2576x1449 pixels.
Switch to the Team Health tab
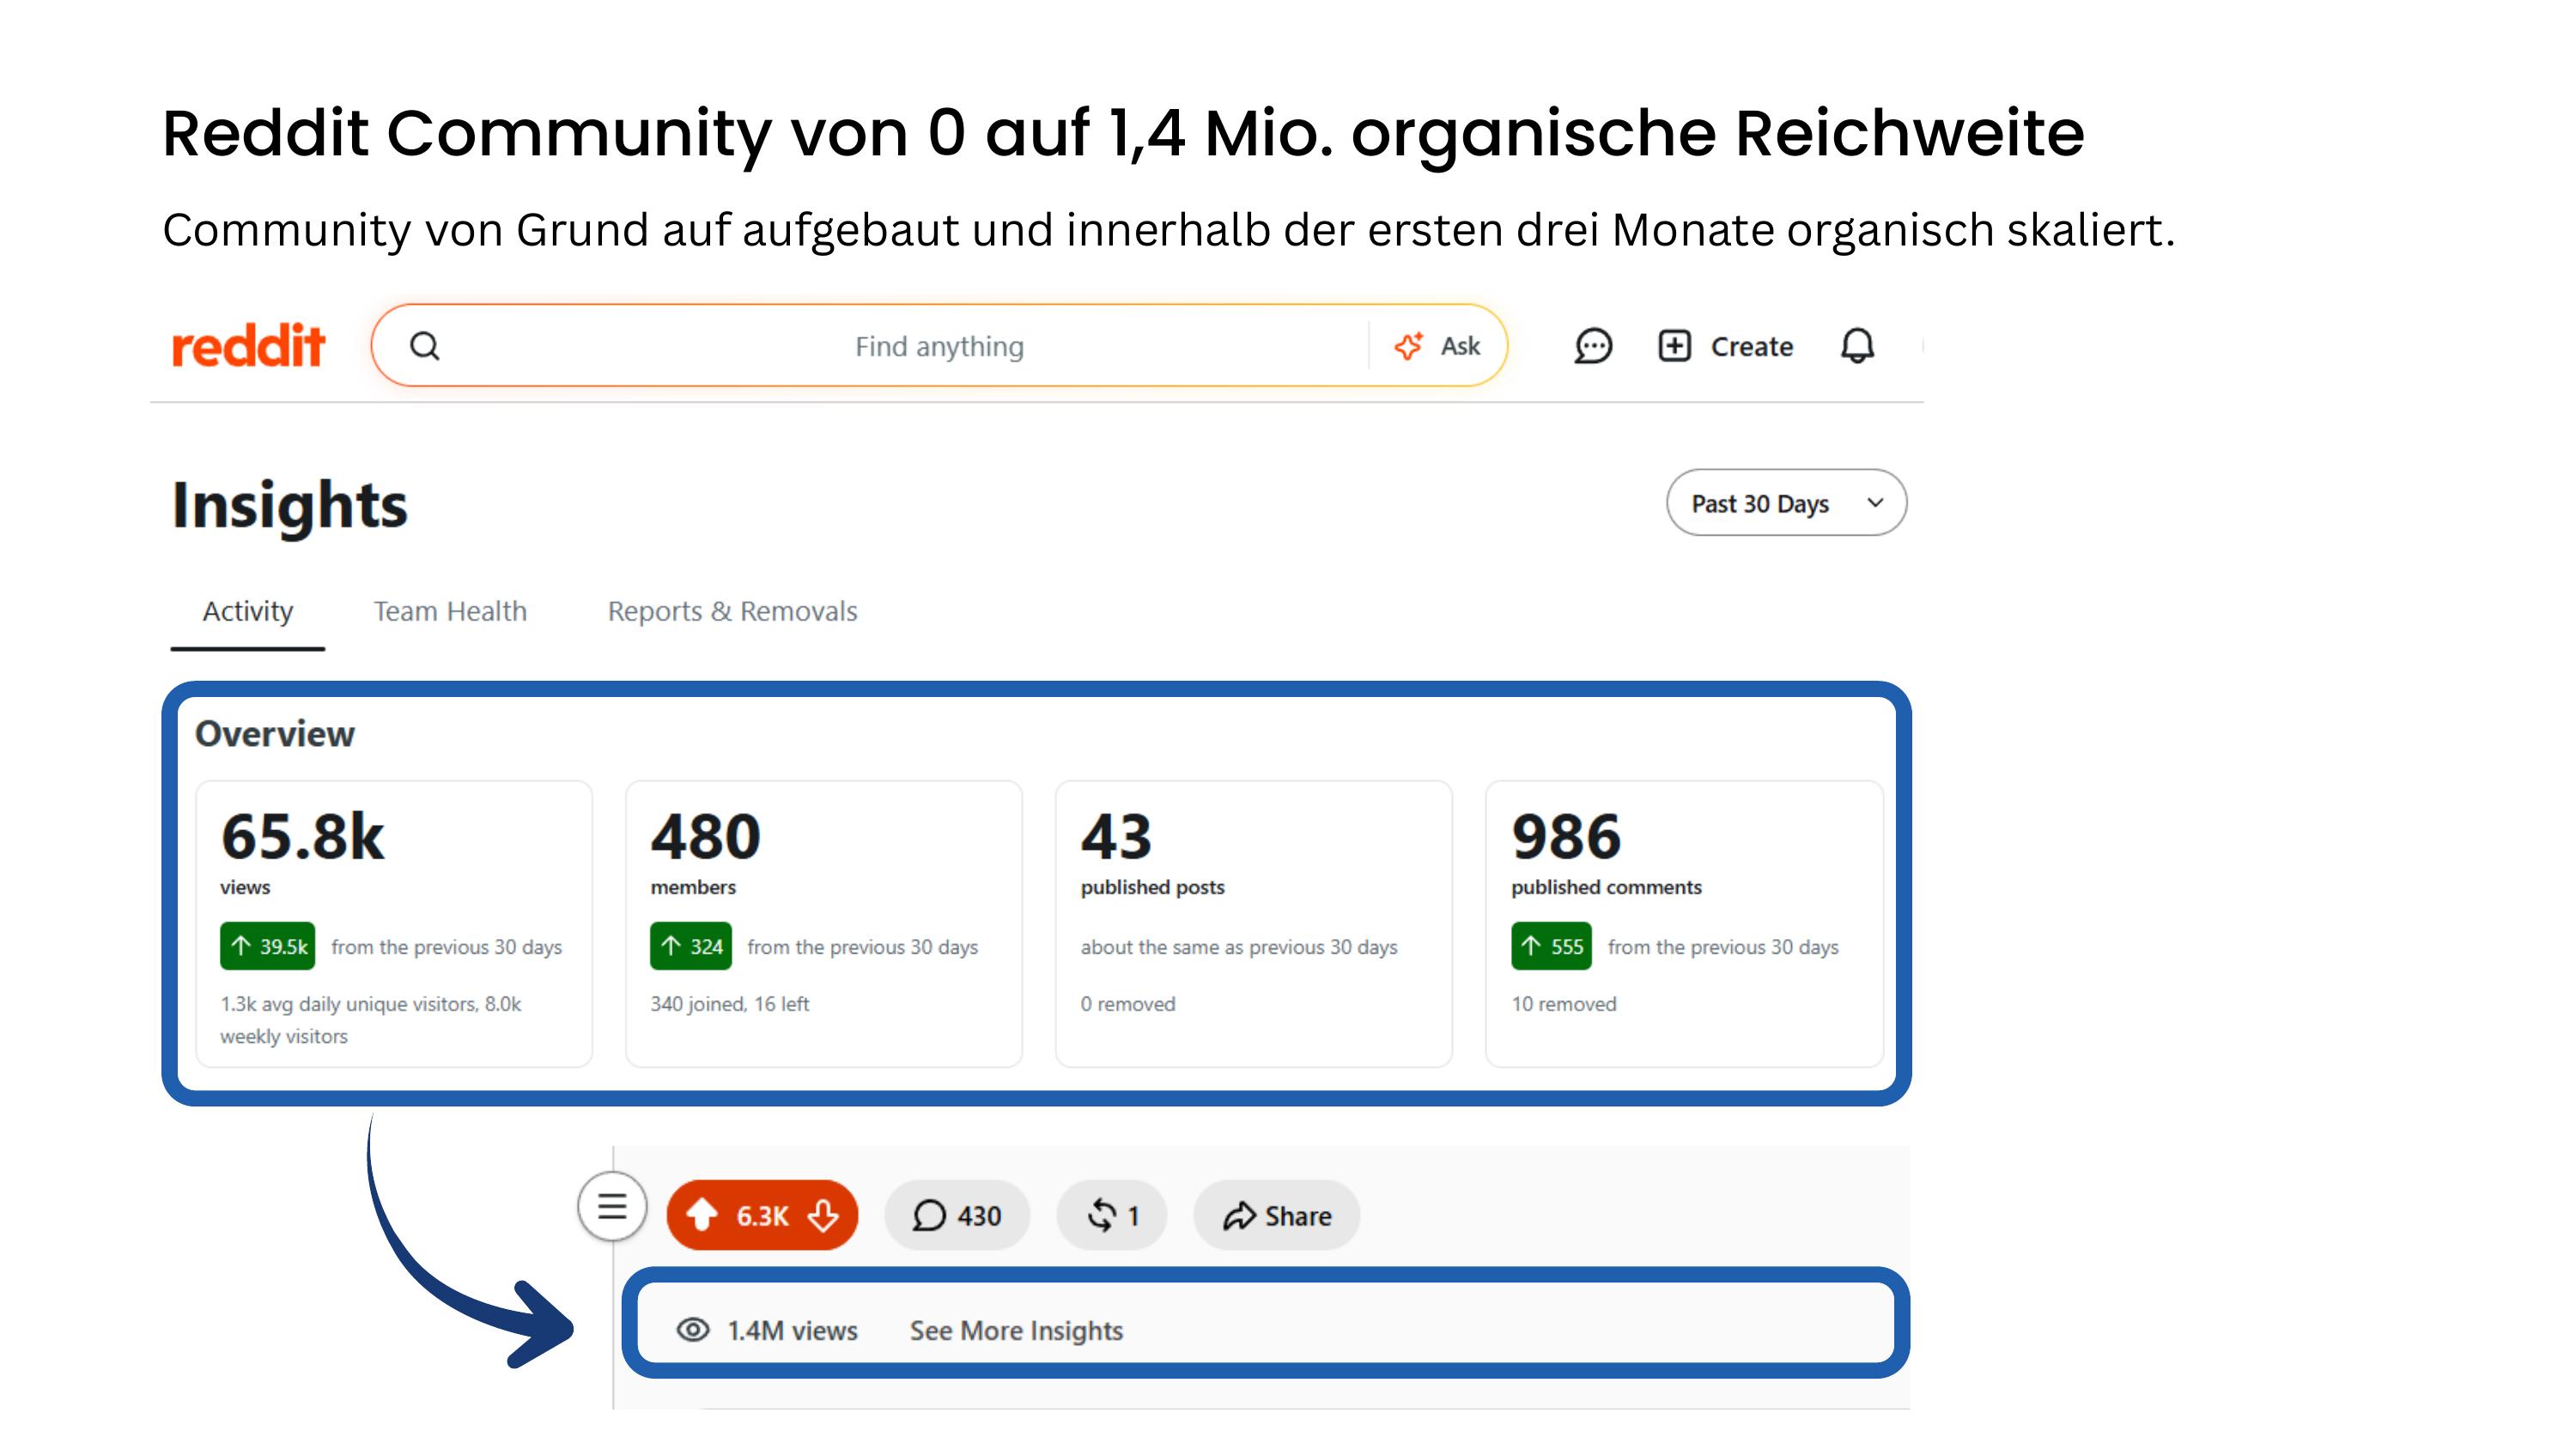[450, 611]
